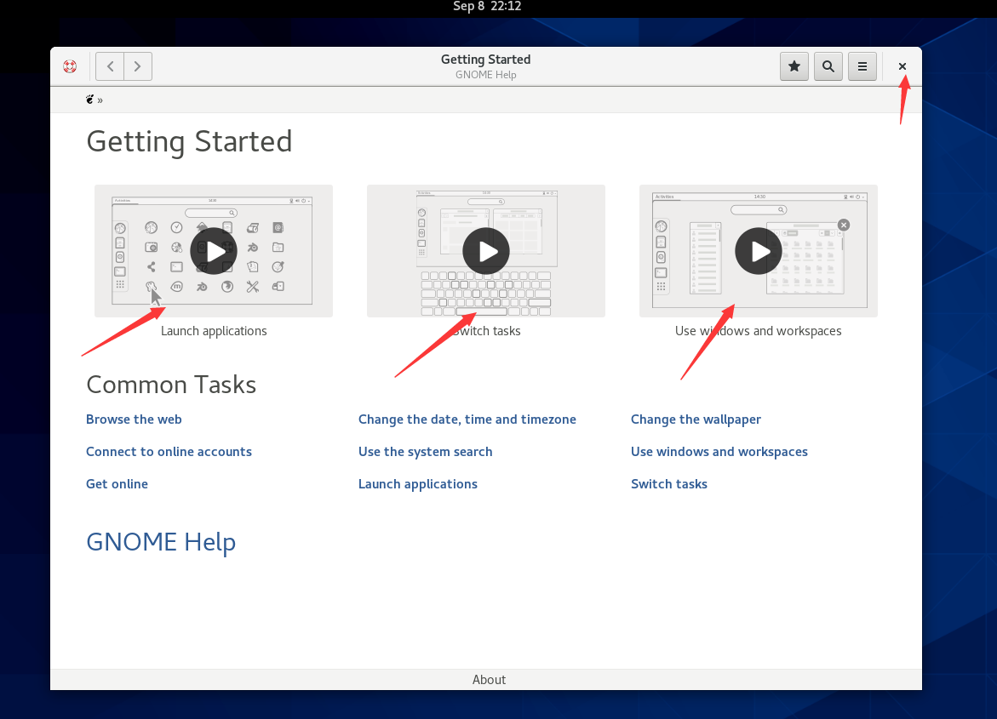Click the lifebuoy Help app icon

coord(70,66)
